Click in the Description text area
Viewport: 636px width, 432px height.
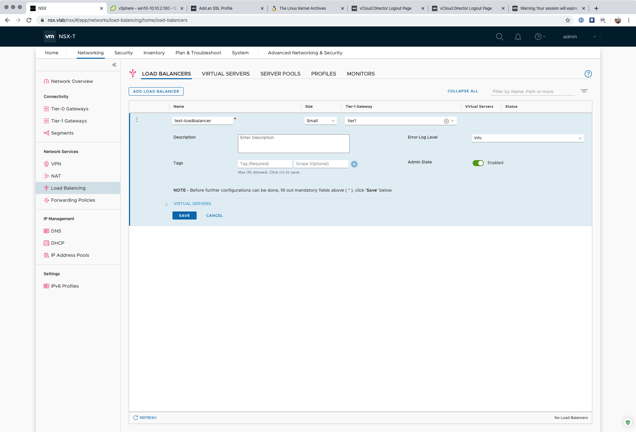tap(293, 144)
